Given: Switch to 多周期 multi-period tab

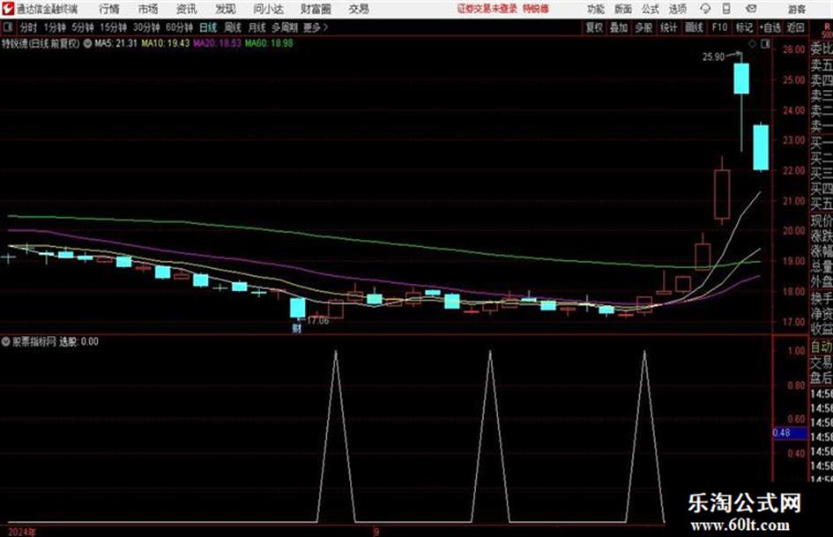Looking at the screenshot, I should click(x=285, y=27).
